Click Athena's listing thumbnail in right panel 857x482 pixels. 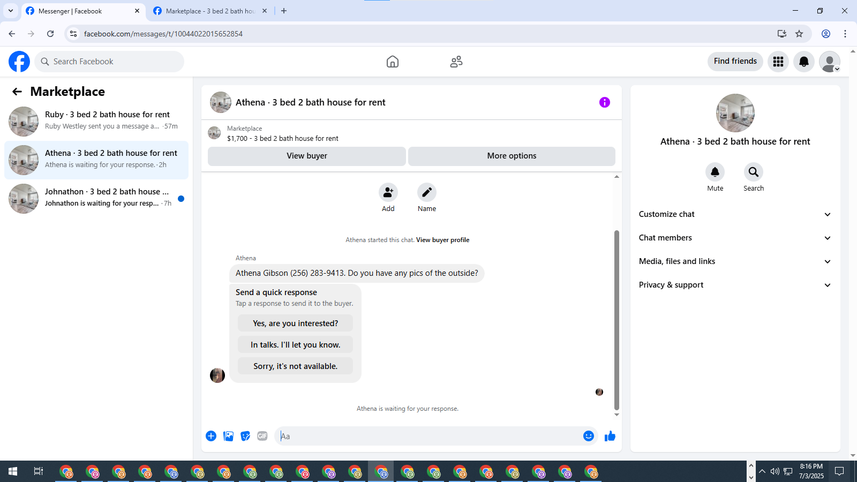pyautogui.click(x=735, y=113)
